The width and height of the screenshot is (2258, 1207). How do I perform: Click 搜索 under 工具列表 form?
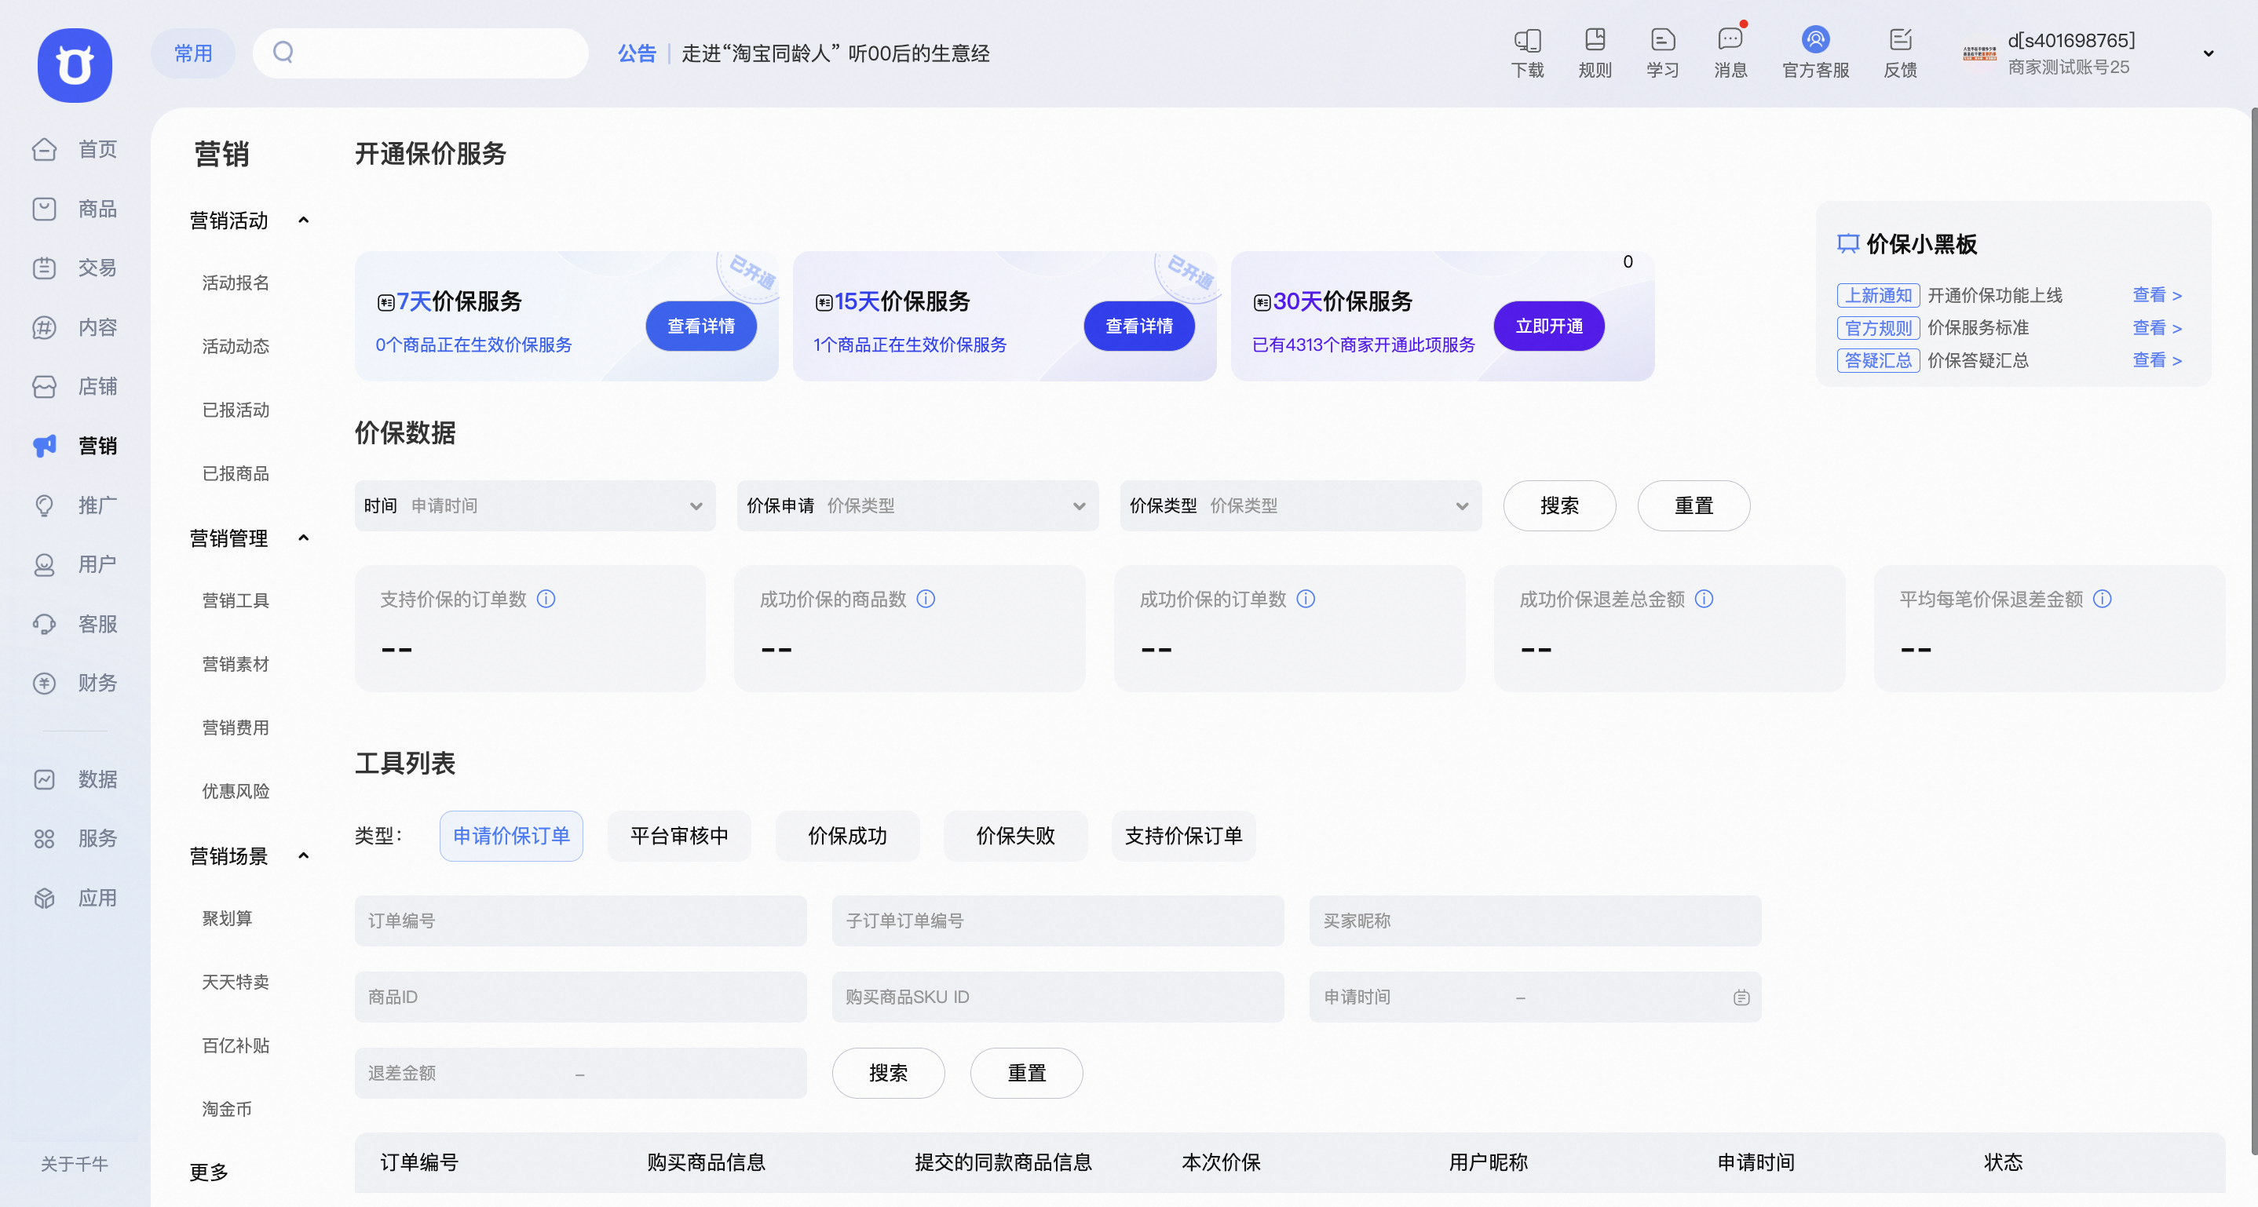pyautogui.click(x=888, y=1073)
